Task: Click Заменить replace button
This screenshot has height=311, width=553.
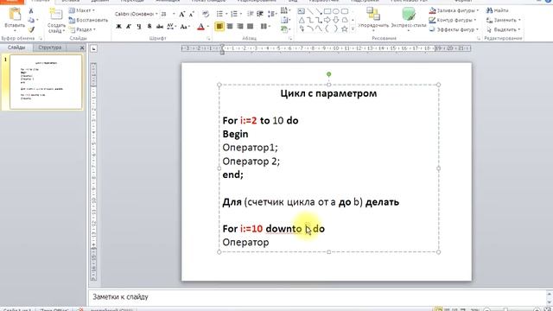Action: (503, 20)
